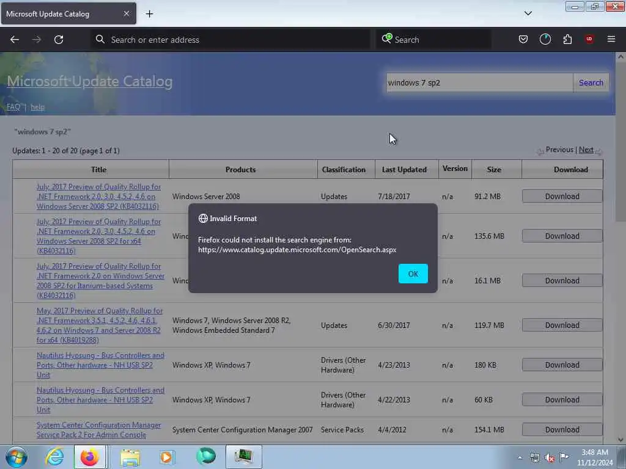Click the catalog Search button
Screen dimensions: 626x469
pos(591,82)
